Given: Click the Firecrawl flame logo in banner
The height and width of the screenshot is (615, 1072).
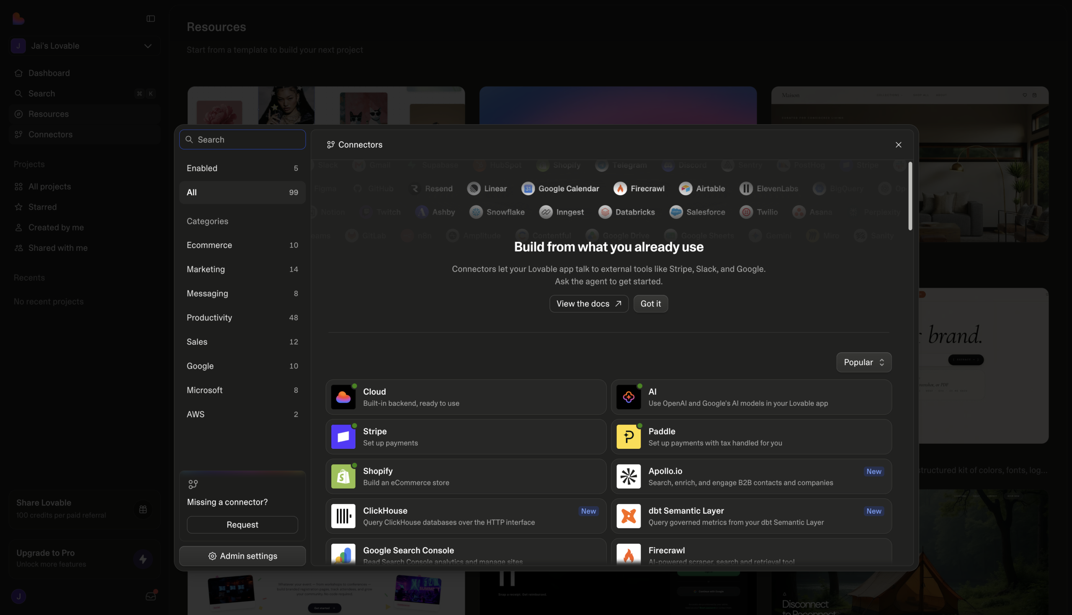Looking at the screenshot, I should tap(620, 188).
